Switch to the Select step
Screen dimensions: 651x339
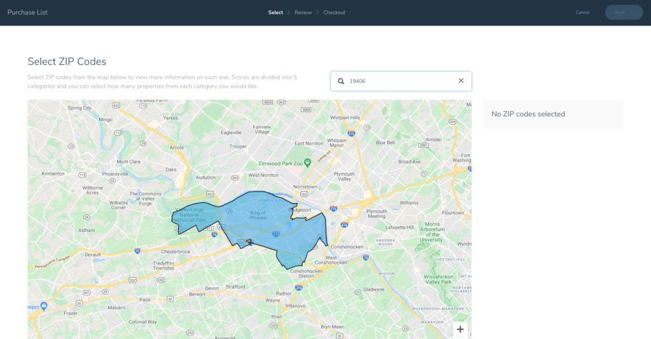pos(275,12)
